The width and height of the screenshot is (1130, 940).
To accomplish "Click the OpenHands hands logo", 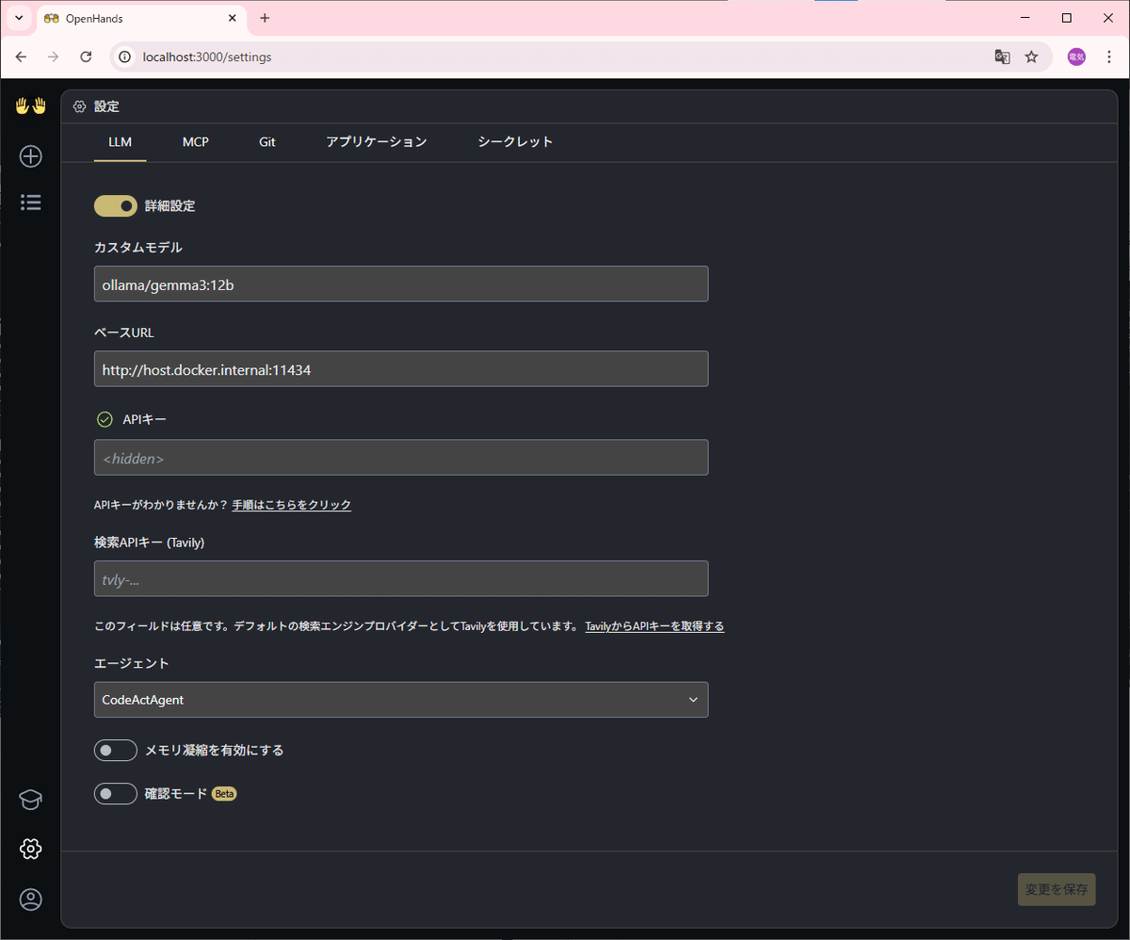I will click(x=30, y=105).
